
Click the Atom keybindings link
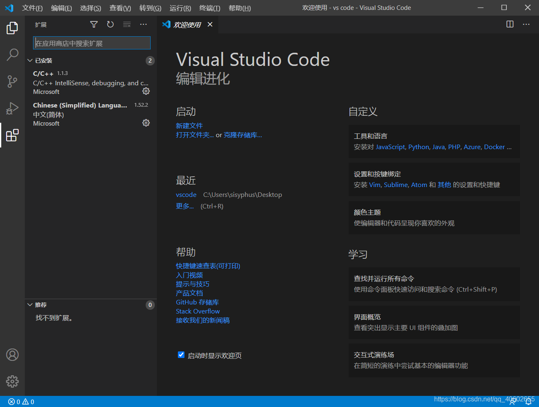(x=419, y=185)
